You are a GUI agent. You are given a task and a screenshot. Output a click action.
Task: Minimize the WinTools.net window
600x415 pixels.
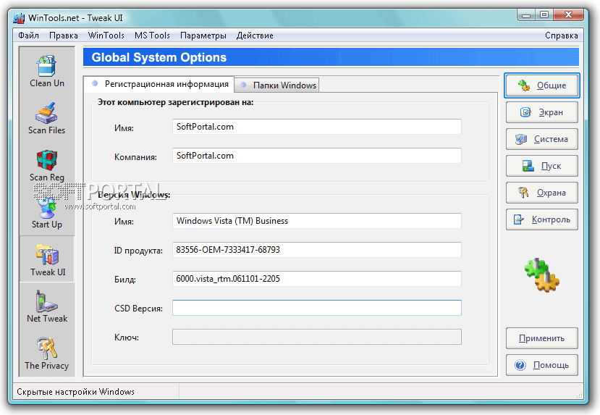527,15
